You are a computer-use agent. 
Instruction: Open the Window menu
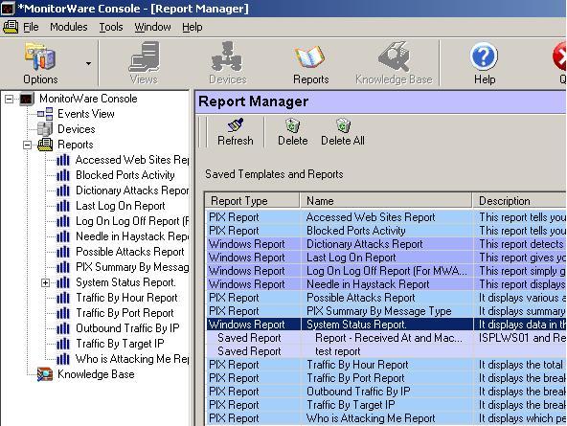(x=152, y=27)
